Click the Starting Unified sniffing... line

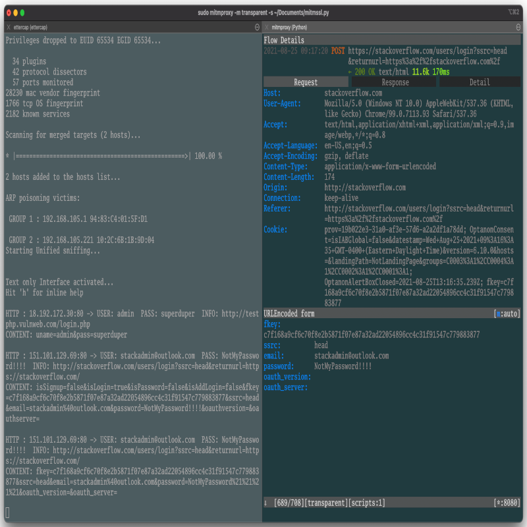[53, 250]
